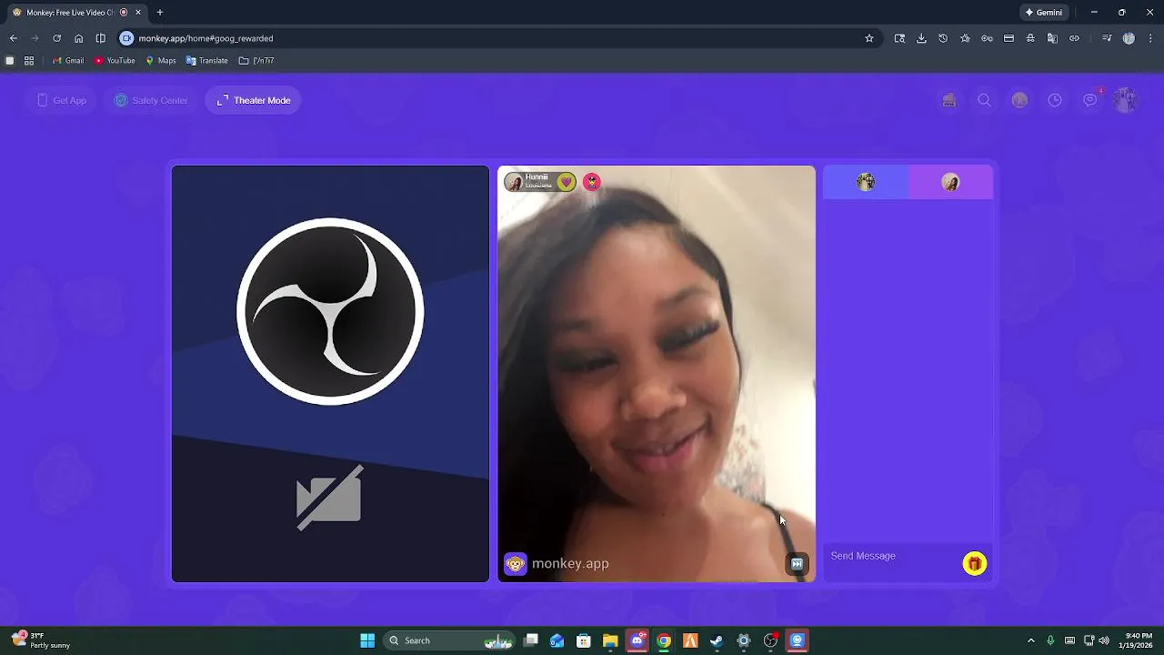Show hidden system tray icons
1164x655 pixels.
point(1030,640)
